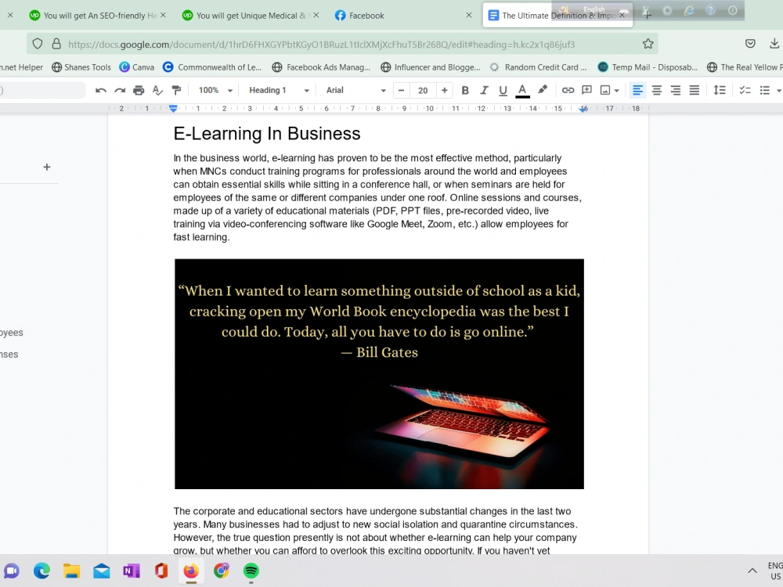Open OneNote from the taskbar
783x587 pixels.
pyautogui.click(x=132, y=571)
